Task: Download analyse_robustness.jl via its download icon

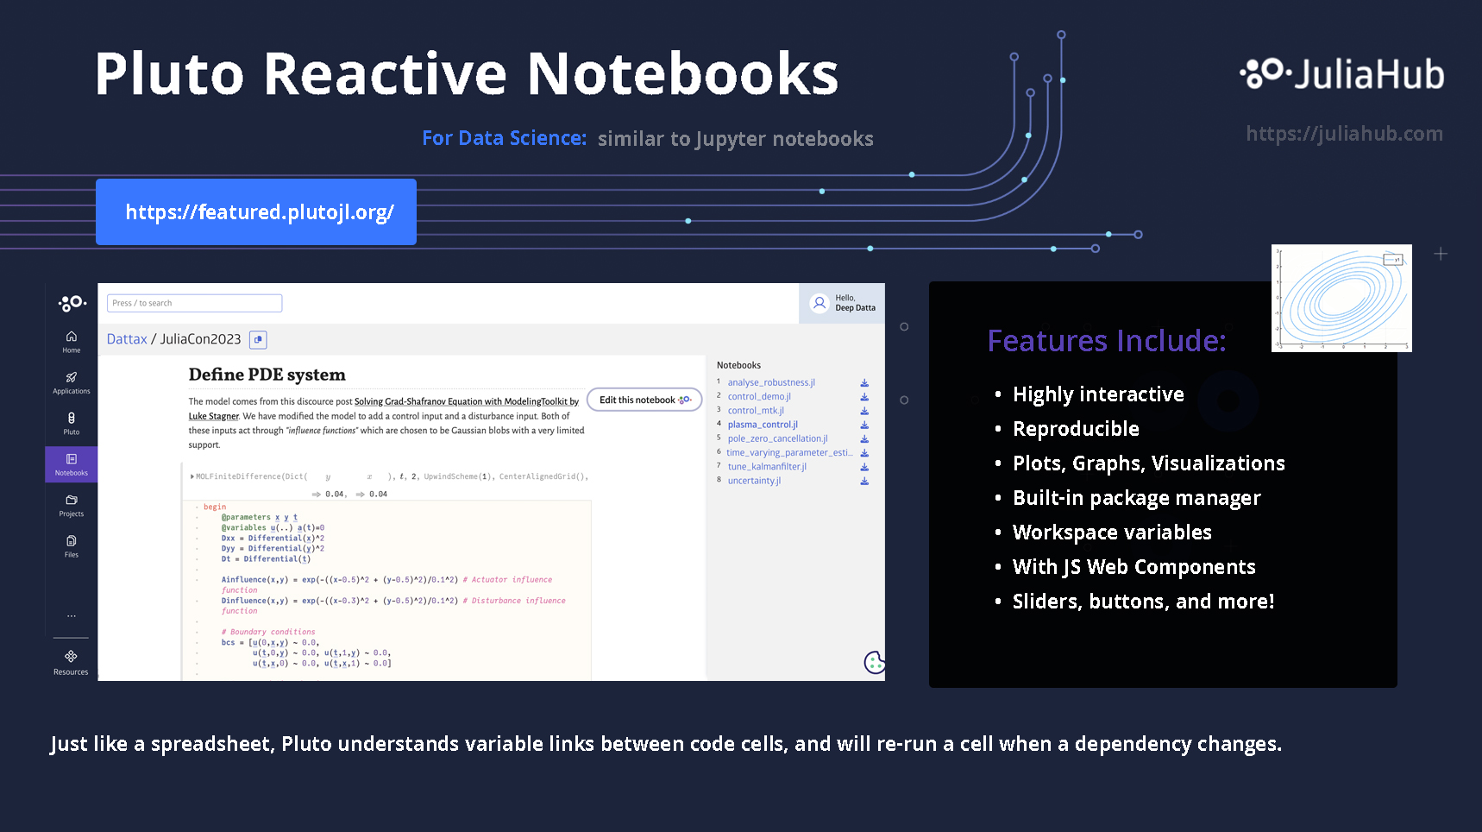Action: point(864,383)
